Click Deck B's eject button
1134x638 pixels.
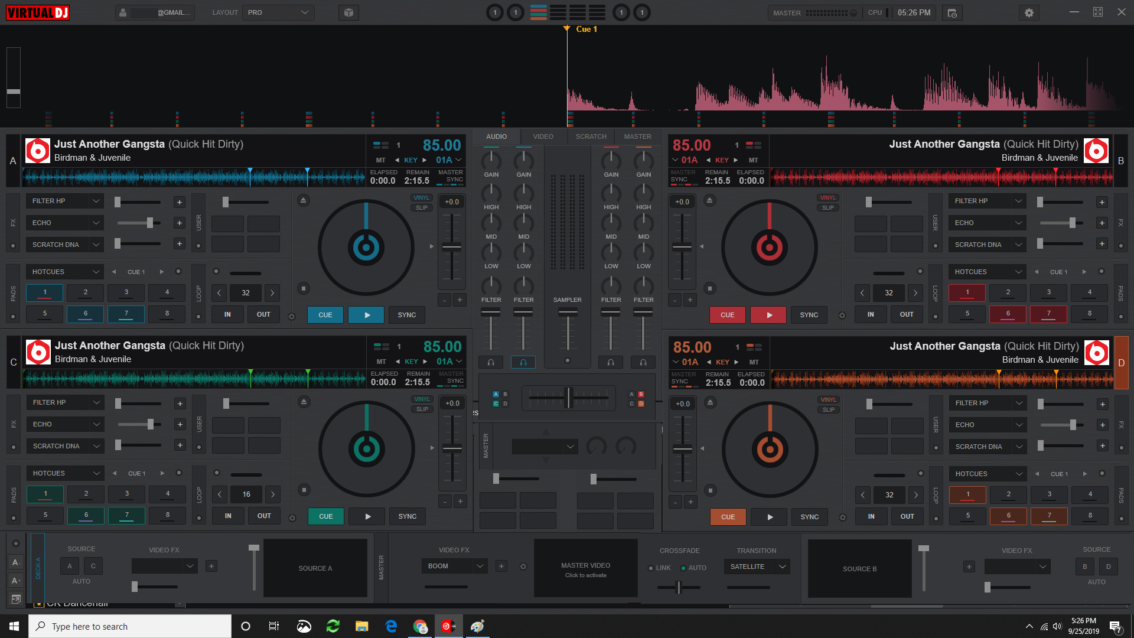click(x=709, y=200)
